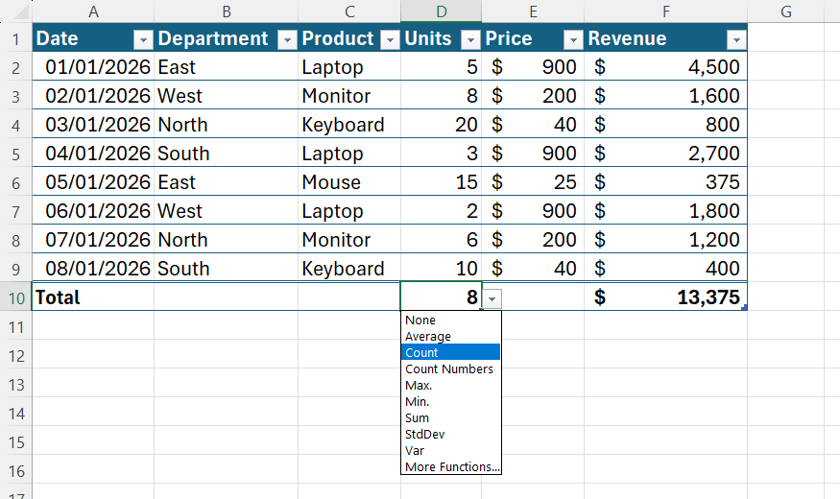Click the Mouse product cell
The height and width of the screenshot is (499, 840).
point(349,182)
